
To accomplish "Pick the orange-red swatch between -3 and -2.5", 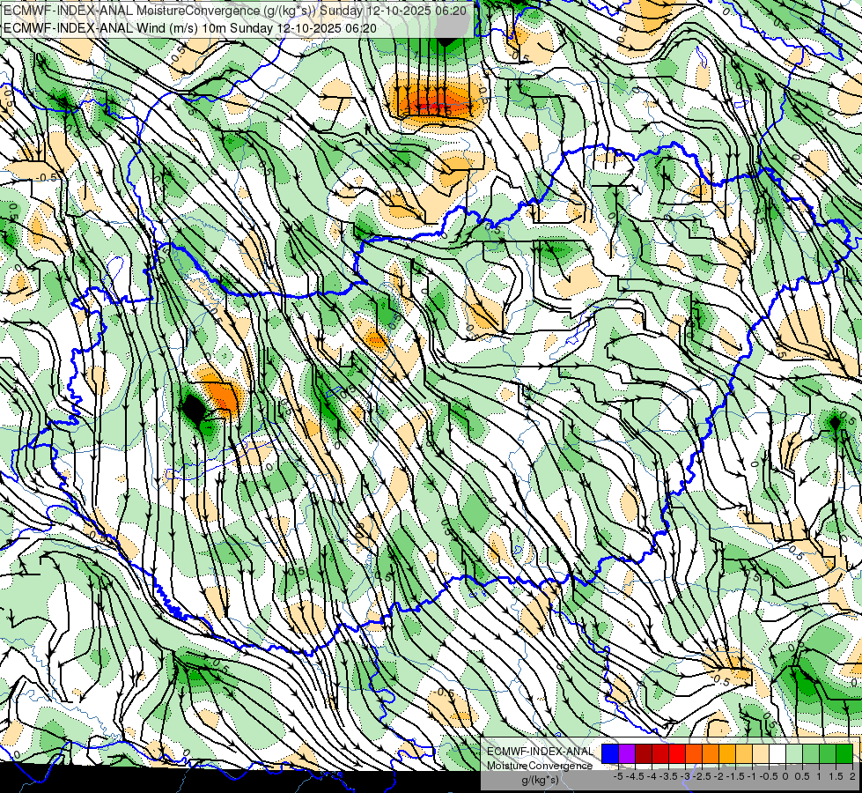I will click(x=694, y=754).
